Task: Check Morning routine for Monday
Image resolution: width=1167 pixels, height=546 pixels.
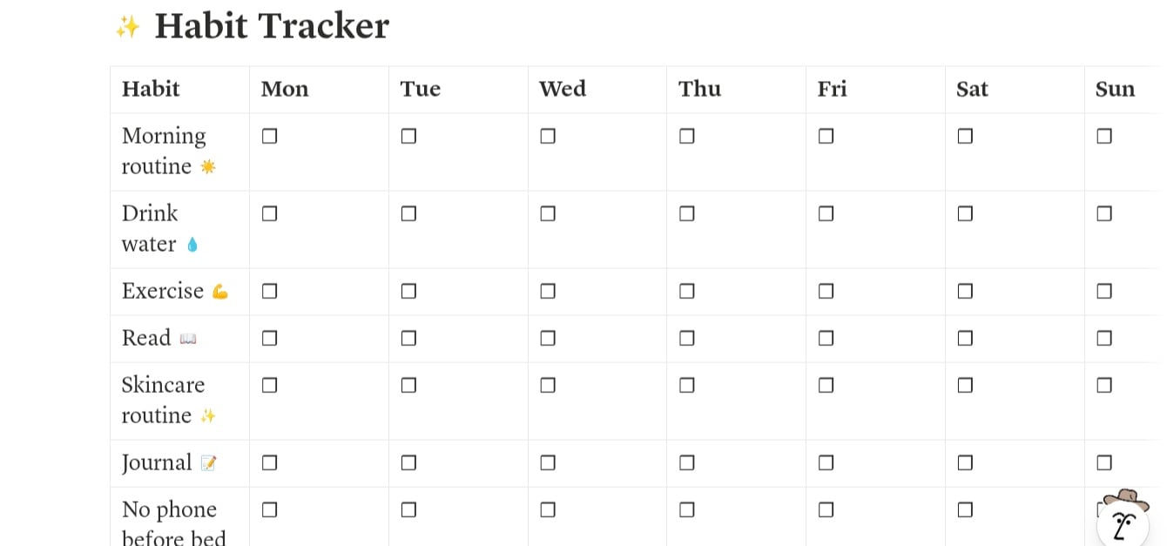Action: coord(270,137)
